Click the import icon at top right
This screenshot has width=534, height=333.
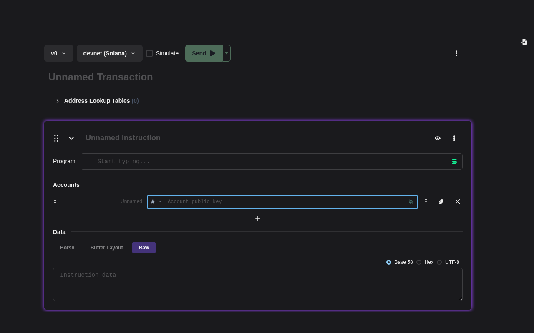[524, 42]
